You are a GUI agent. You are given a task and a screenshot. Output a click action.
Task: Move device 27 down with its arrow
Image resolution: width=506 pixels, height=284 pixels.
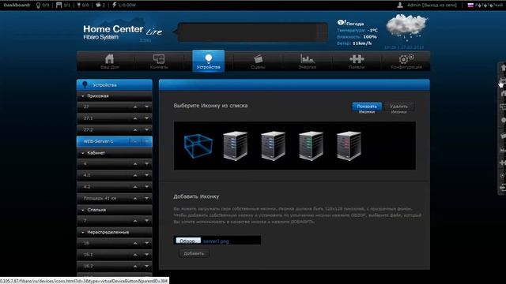[x=146, y=107]
